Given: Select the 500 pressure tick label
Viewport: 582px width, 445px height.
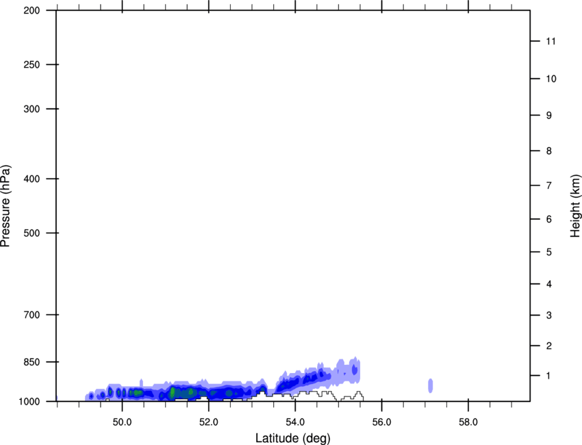Looking at the screenshot, I should (31, 233).
